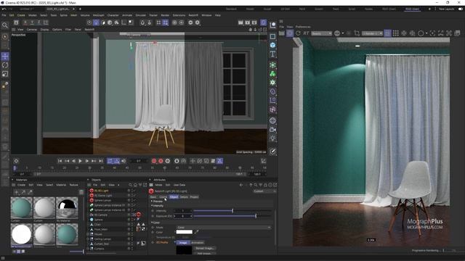Click the Autokeying red button
Viewport: 465px width, 261px height.
pyautogui.click(x=161, y=161)
